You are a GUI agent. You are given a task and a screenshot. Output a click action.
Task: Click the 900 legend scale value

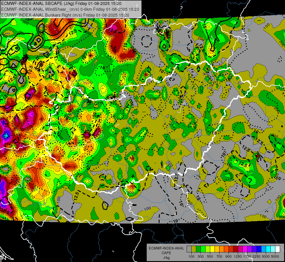(229, 256)
